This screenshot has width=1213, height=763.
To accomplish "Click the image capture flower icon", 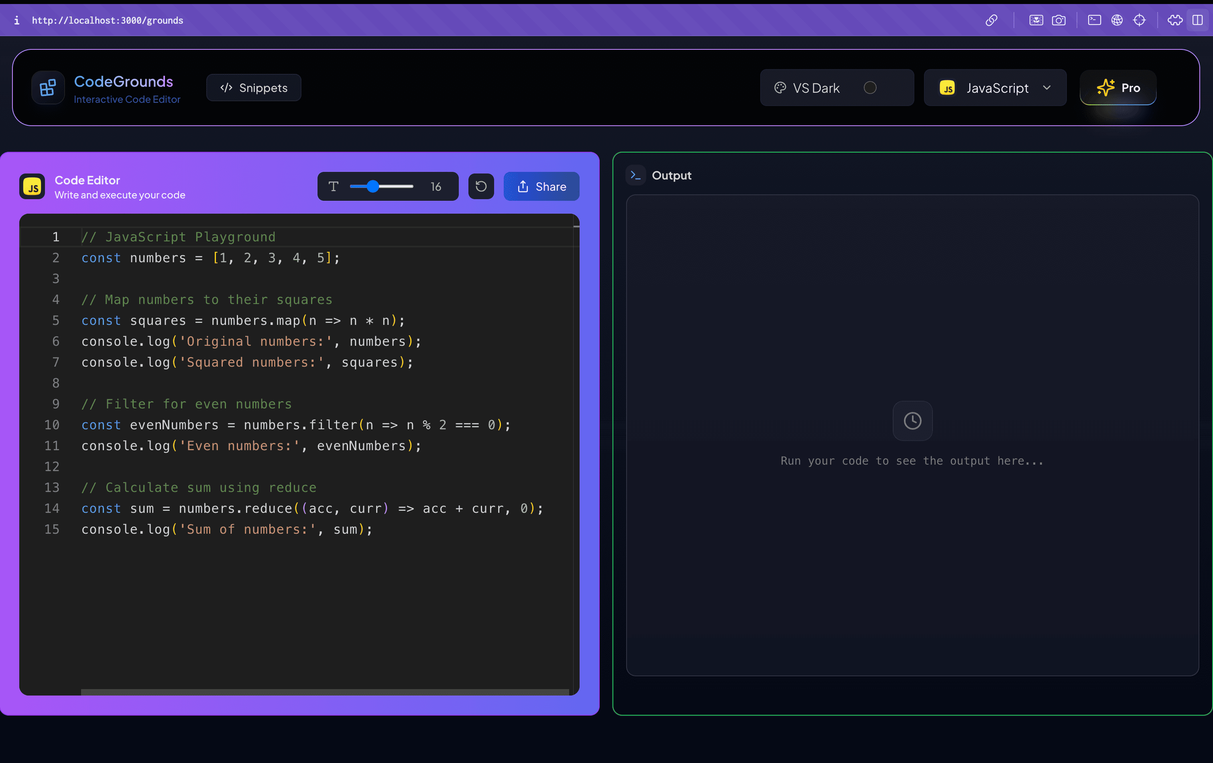I will (1036, 20).
